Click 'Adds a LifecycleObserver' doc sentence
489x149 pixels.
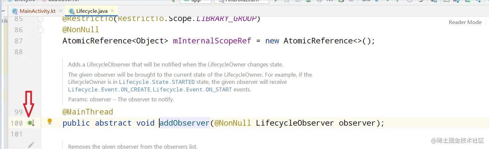(x=176, y=65)
